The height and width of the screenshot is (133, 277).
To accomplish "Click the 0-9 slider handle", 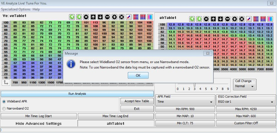I will [195, 85].
